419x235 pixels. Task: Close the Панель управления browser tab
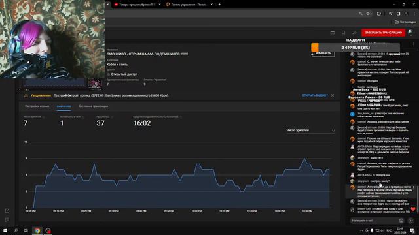(x=211, y=5)
